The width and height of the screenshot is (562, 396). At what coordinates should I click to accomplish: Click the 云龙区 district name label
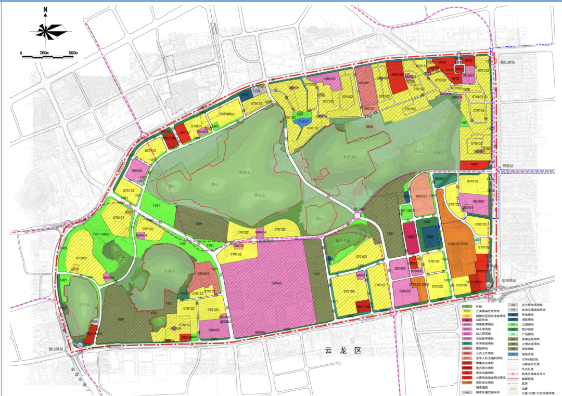[343, 351]
